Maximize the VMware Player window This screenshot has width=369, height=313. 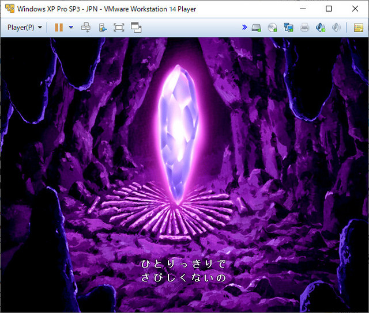pyautogui.click(x=329, y=9)
